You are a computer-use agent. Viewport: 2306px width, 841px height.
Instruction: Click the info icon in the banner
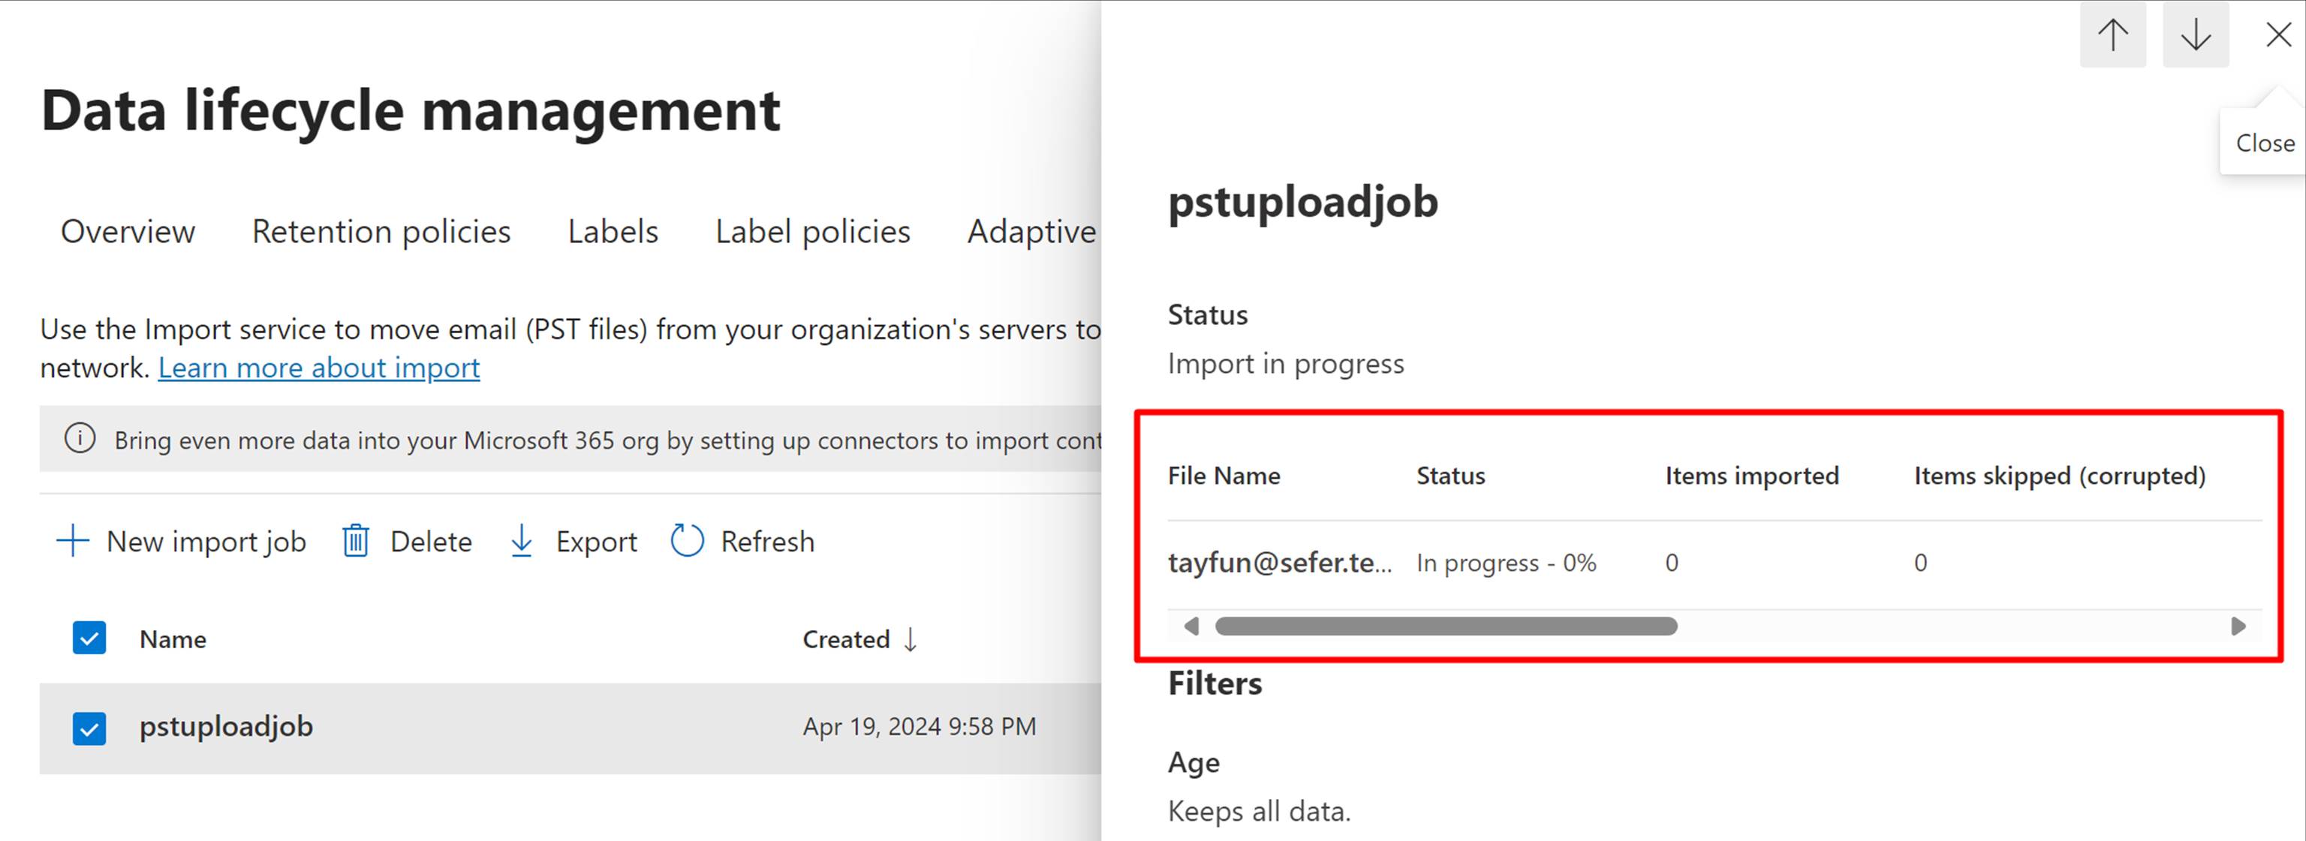tap(80, 438)
